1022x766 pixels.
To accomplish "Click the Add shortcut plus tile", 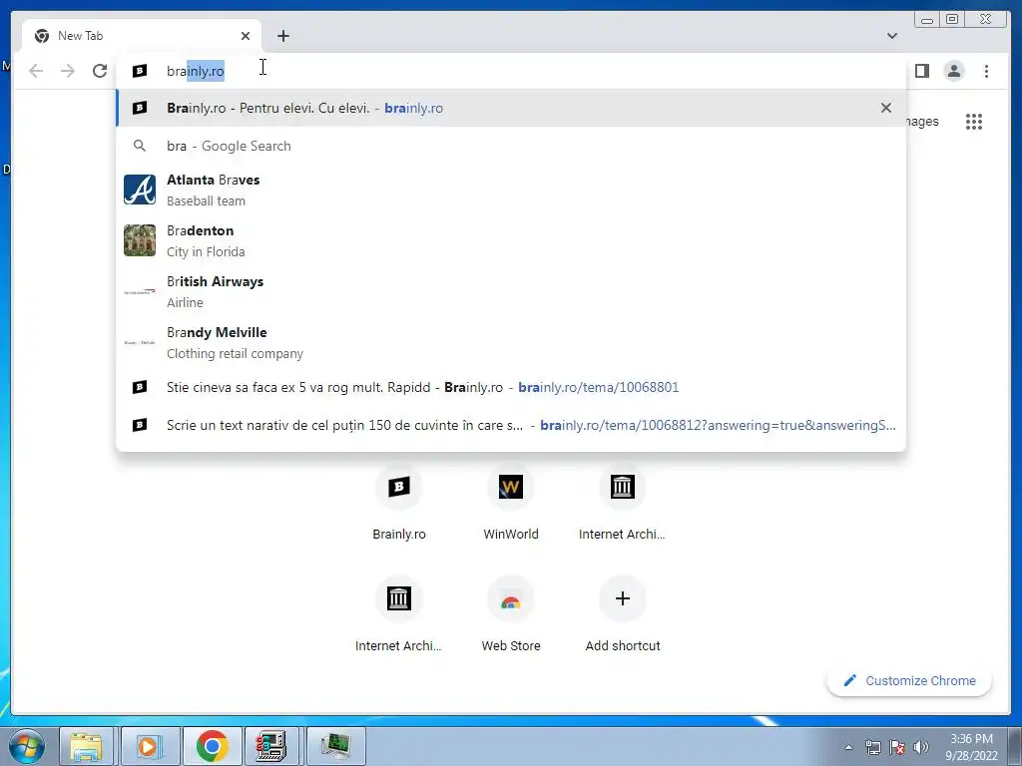I will click(x=623, y=615).
